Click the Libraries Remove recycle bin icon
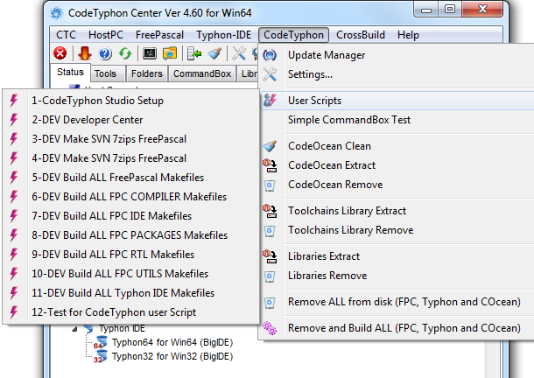Viewport: 534px width, 378px height. point(270,276)
